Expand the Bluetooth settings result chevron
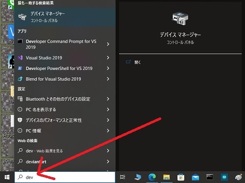The image size is (245, 183). 108,99
